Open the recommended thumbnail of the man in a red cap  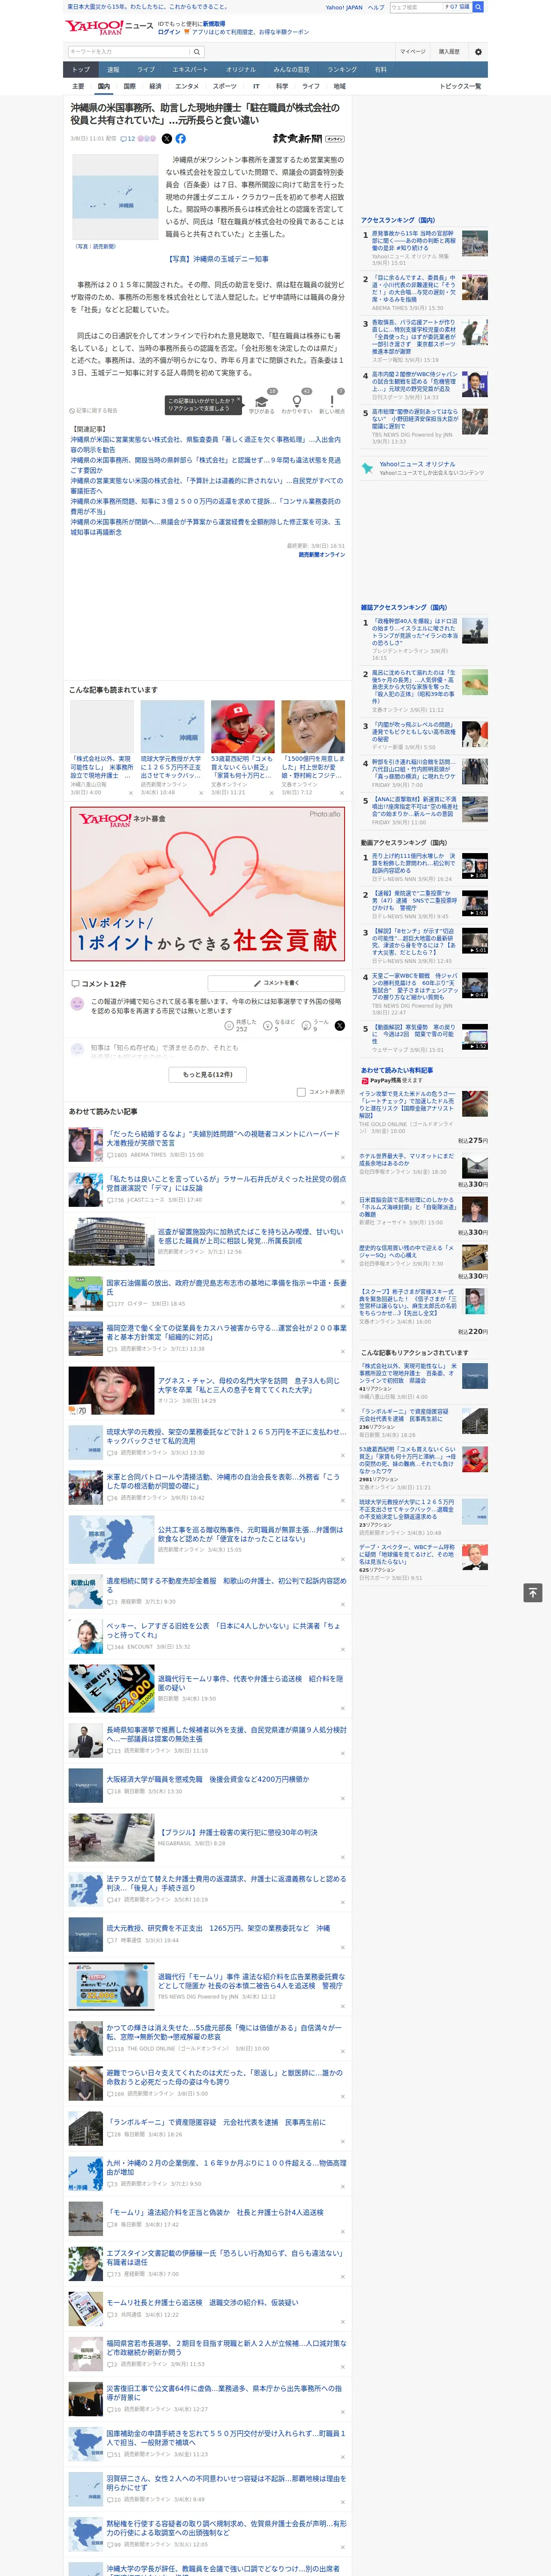pos(242,726)
